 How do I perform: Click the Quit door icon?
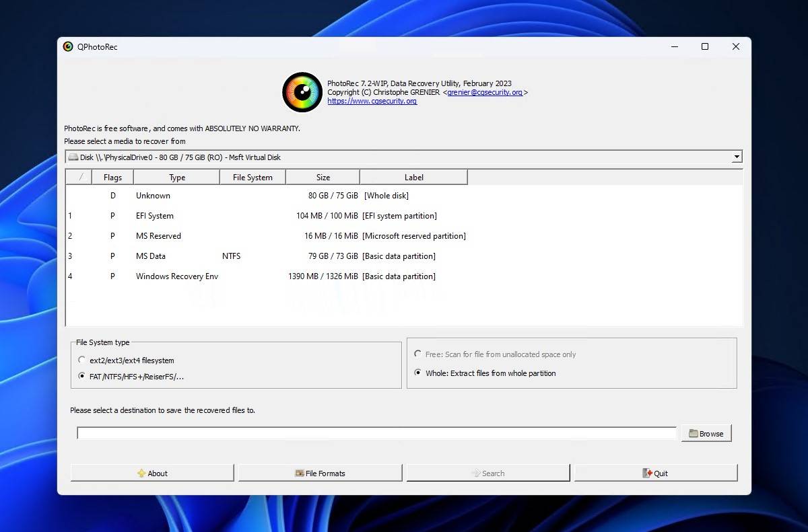(x=647, y=473)
